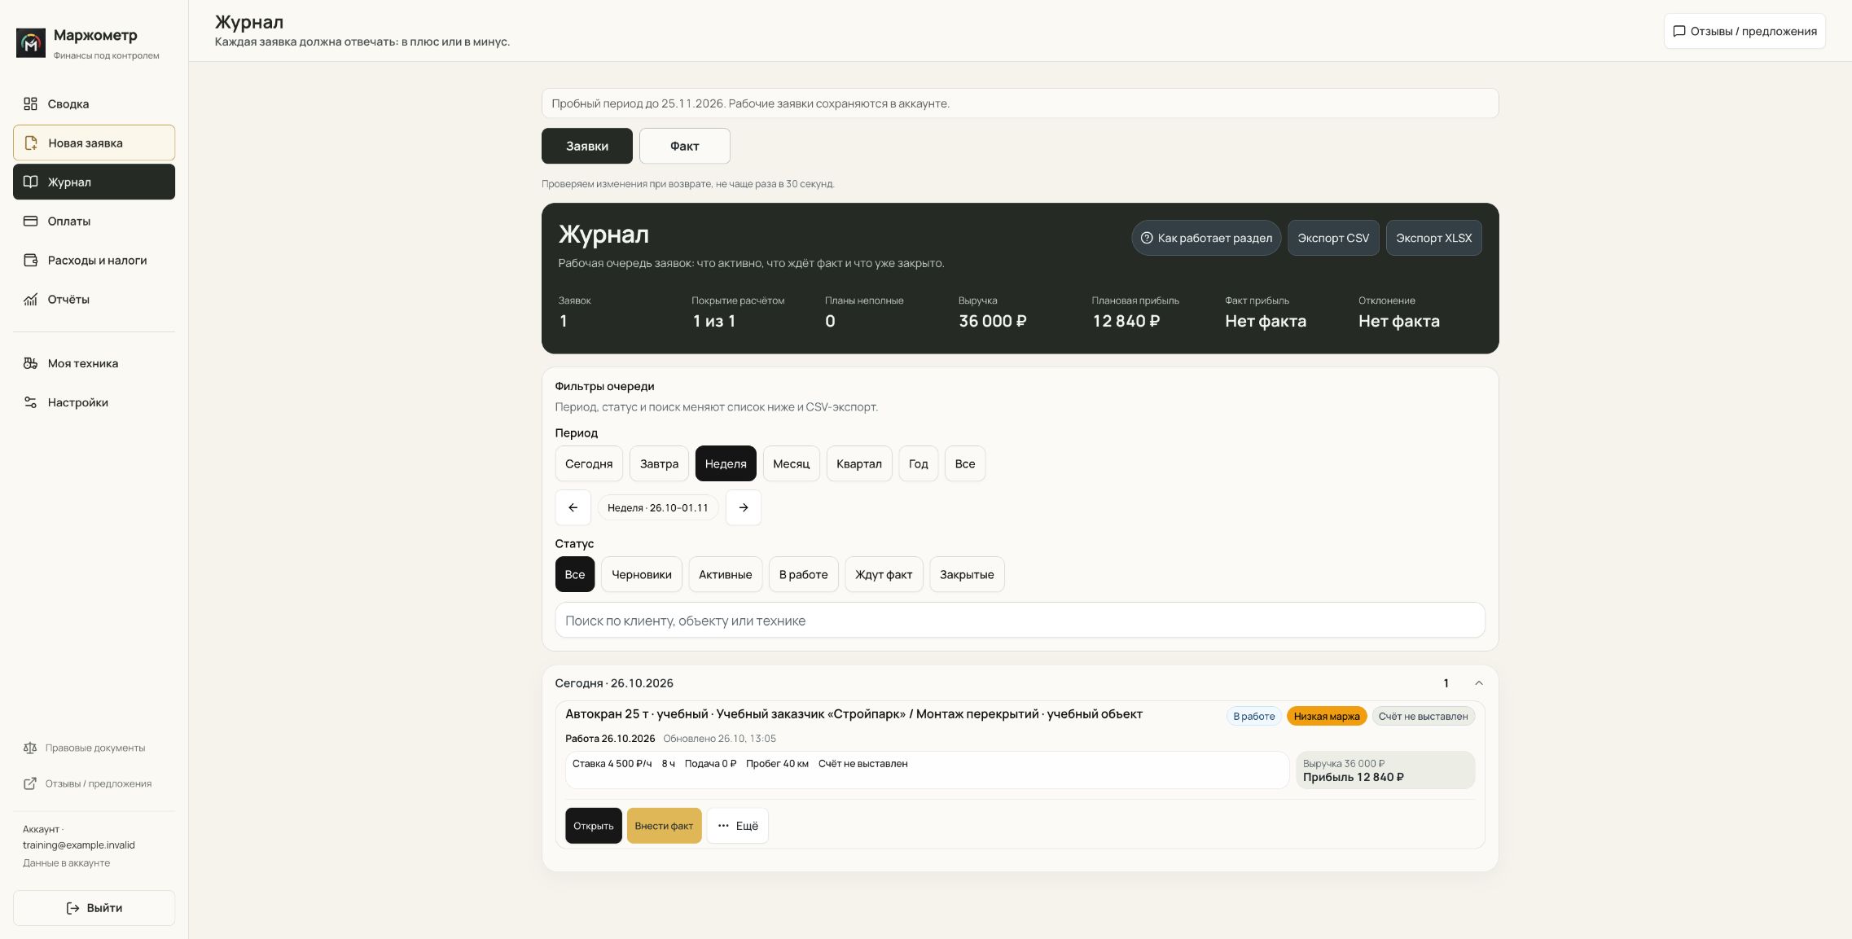
Task: Click the Счёт не выставлен gray badge
Action: pos(1423,717)
